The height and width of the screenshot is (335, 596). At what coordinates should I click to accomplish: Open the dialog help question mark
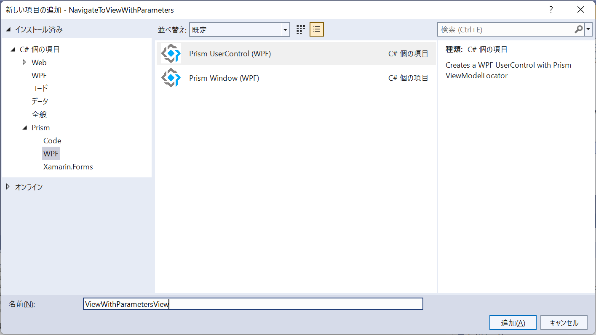[551, 10]
